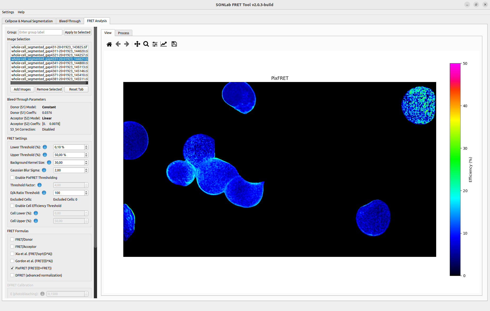The width and height of the screenshot is (490, 311).
Task: Open the configure subplots sliders icon
Action: (155, 44)
